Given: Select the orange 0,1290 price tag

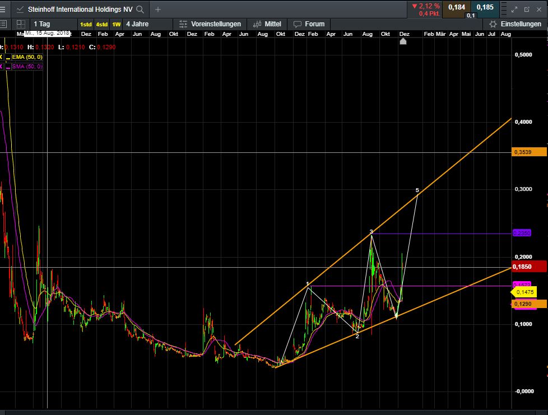Looking at the screenshot, I should pyautogui.click(x=529, y=304).
